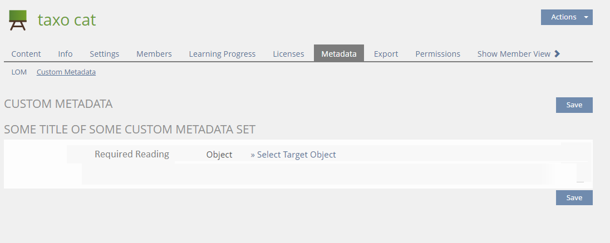Open the Actions dropdown menu
The image size is (610, 243).
pos(566,17)
